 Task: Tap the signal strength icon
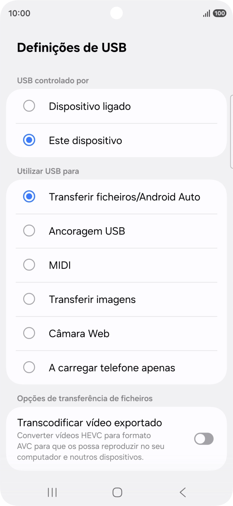pyautogui.click(x=206, y=13)
